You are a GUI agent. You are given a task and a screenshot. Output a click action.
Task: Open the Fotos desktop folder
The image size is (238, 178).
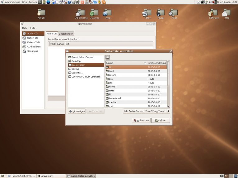click(x=147, y=14)
